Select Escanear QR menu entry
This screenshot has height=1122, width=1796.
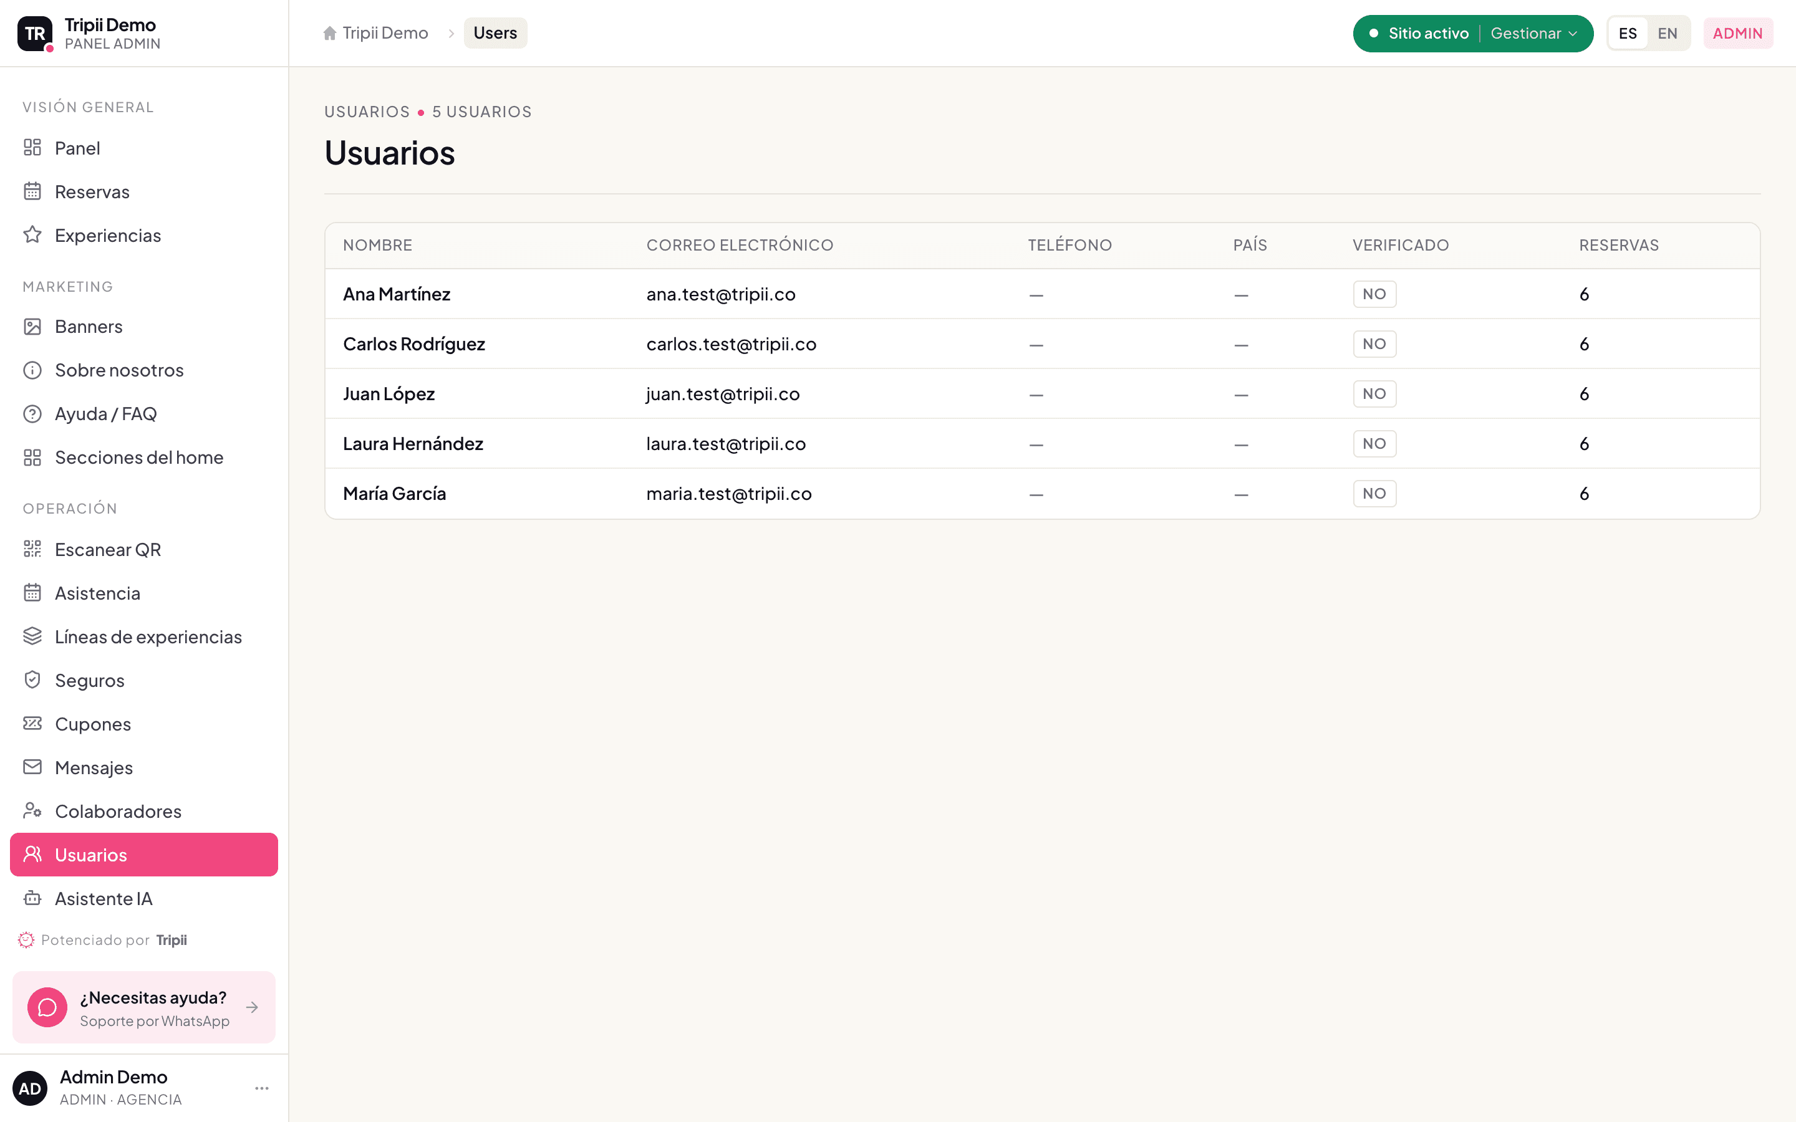(144, 549)
